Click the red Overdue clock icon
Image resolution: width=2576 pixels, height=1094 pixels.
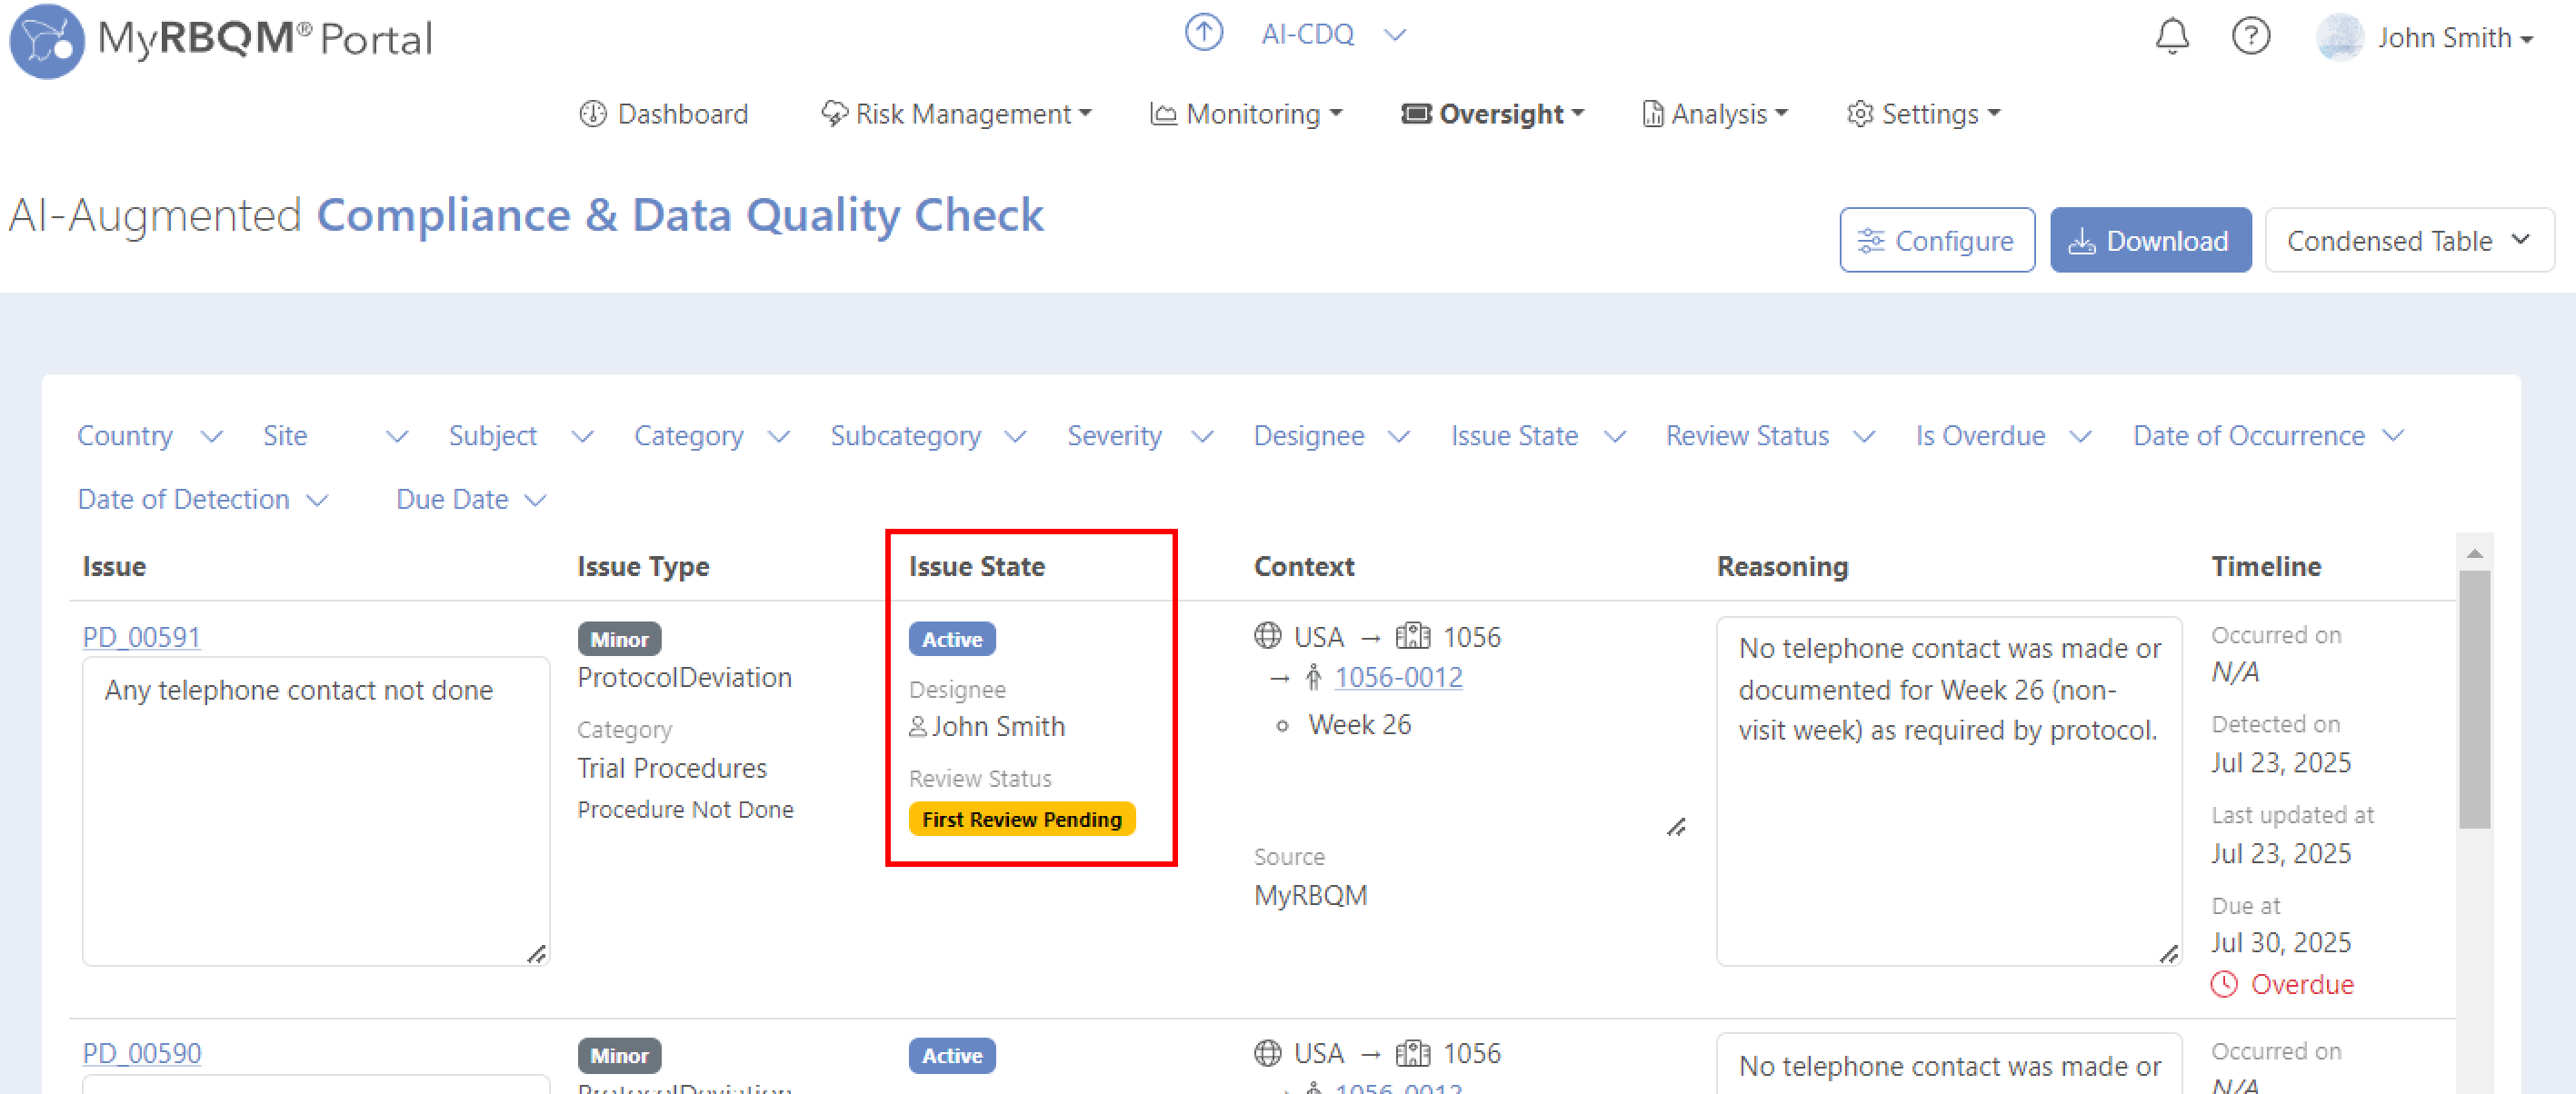pyautogui.click(x=2223, y=984)
